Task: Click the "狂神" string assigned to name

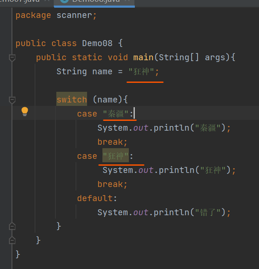Action: tap(141, 71)
